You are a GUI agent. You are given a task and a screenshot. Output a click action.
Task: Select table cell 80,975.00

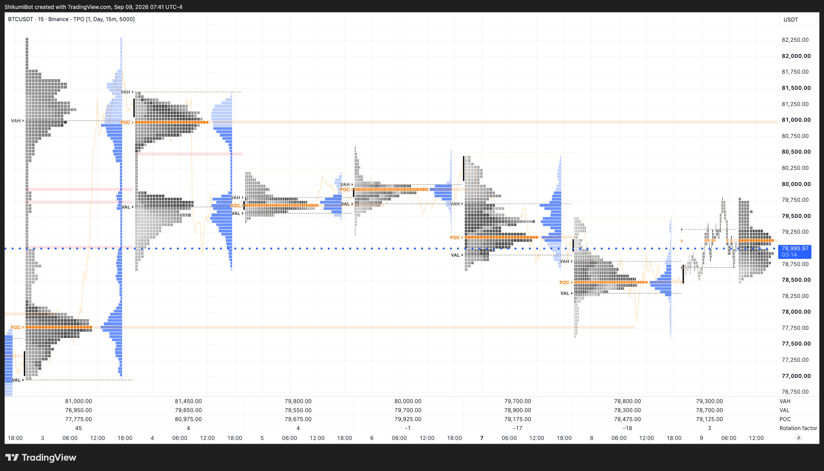[x=188, y=419]
